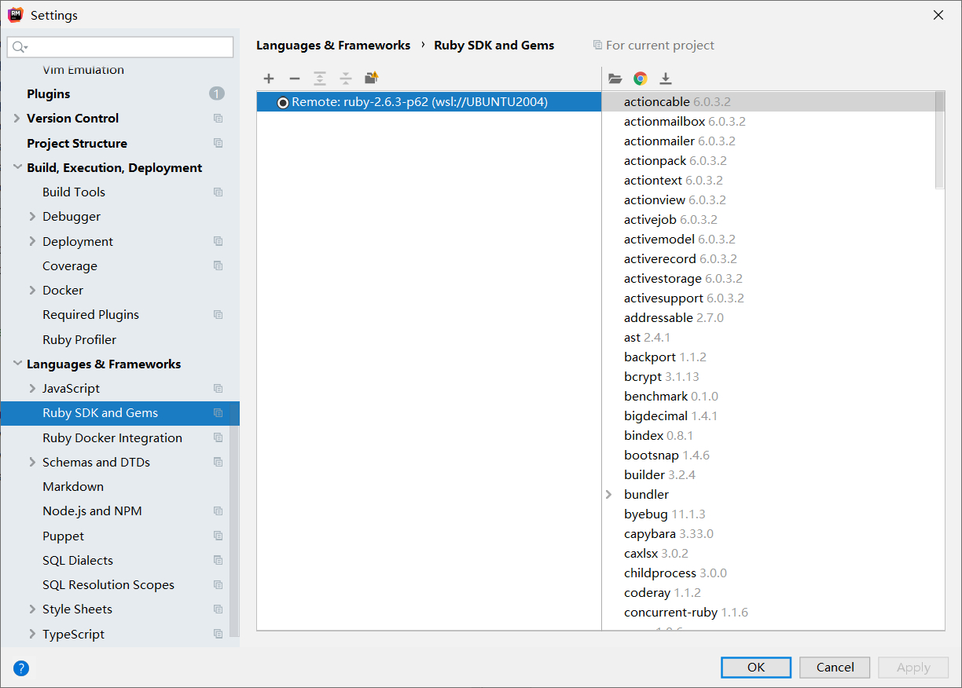Click project-level icon beside Build Tools
The width and height of the screenshot is (962, 688).
218,192
